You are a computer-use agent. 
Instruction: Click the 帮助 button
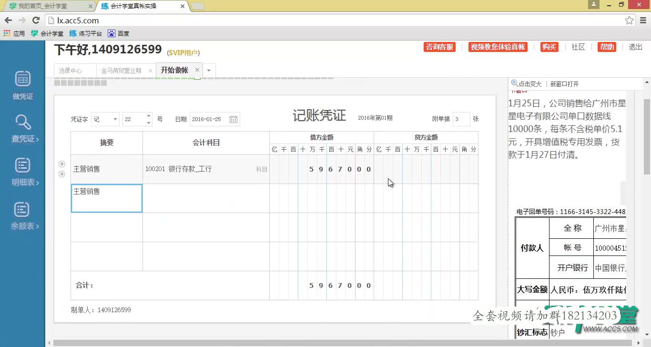[607, 47]
